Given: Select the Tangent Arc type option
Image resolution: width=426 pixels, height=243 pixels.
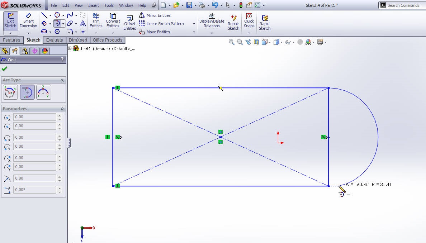Looking at the screenshot, I should pyautogui.click(x=27, y=92).
